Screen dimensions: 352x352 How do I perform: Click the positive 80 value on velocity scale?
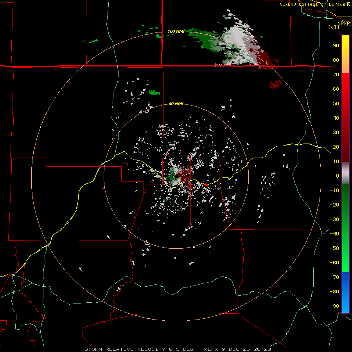[336, 60]
